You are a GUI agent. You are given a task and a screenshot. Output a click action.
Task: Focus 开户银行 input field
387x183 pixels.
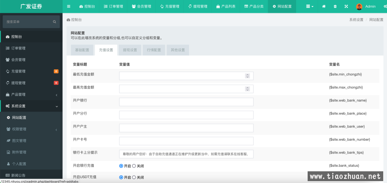186,102
